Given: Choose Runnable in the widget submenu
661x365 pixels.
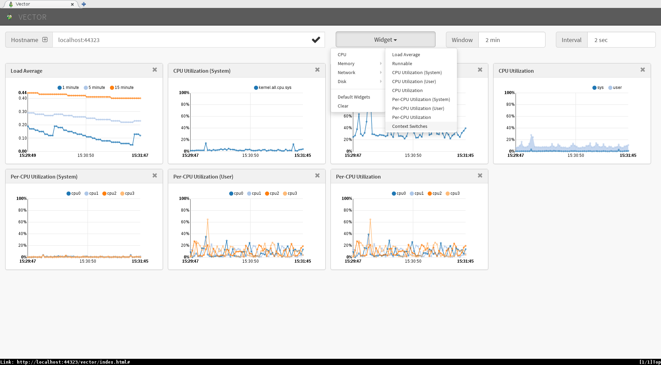Looking at the screenshot, I should click(402, 64).
